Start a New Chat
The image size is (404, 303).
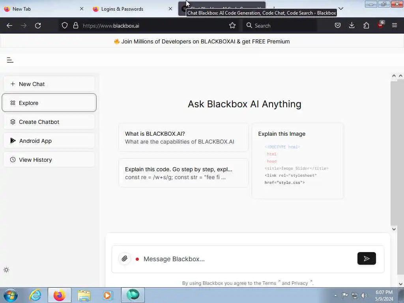pyautogui.click(x=49, y=84)
